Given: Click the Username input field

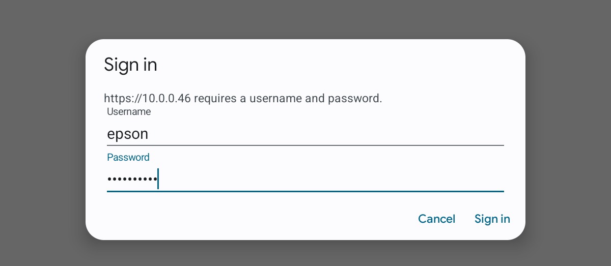Looking at the screenshot, I should [x=305, y=134].
